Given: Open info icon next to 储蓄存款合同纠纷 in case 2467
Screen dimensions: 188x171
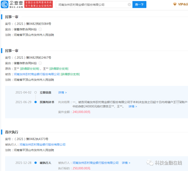Looking at the screenshot, I should pyautogui.click(x=40, y=63).
